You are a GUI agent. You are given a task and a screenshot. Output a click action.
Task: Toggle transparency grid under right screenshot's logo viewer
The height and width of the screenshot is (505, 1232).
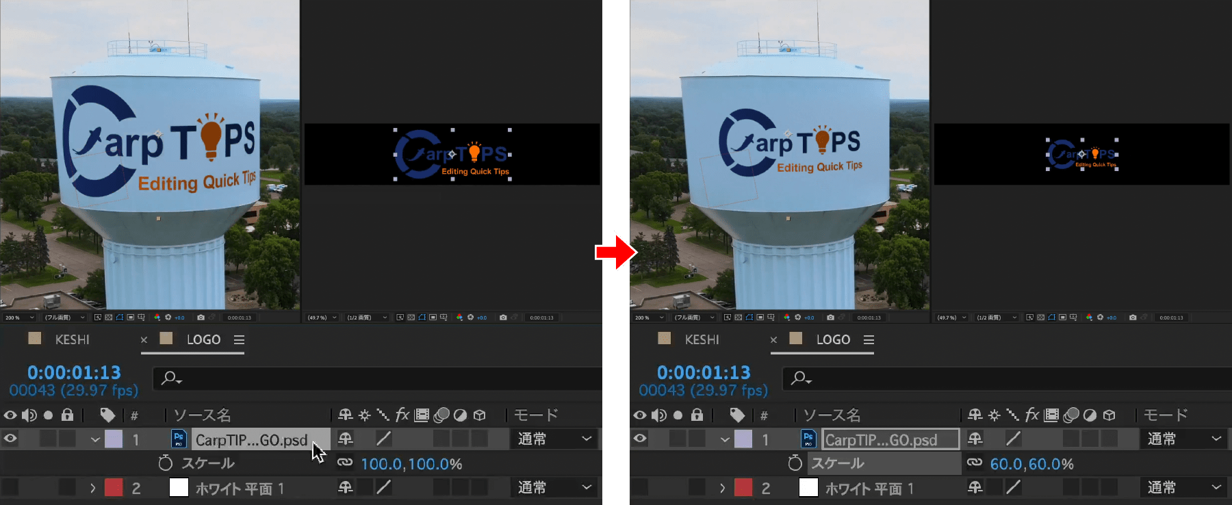pyautogui.click(x=1041, y=318)
